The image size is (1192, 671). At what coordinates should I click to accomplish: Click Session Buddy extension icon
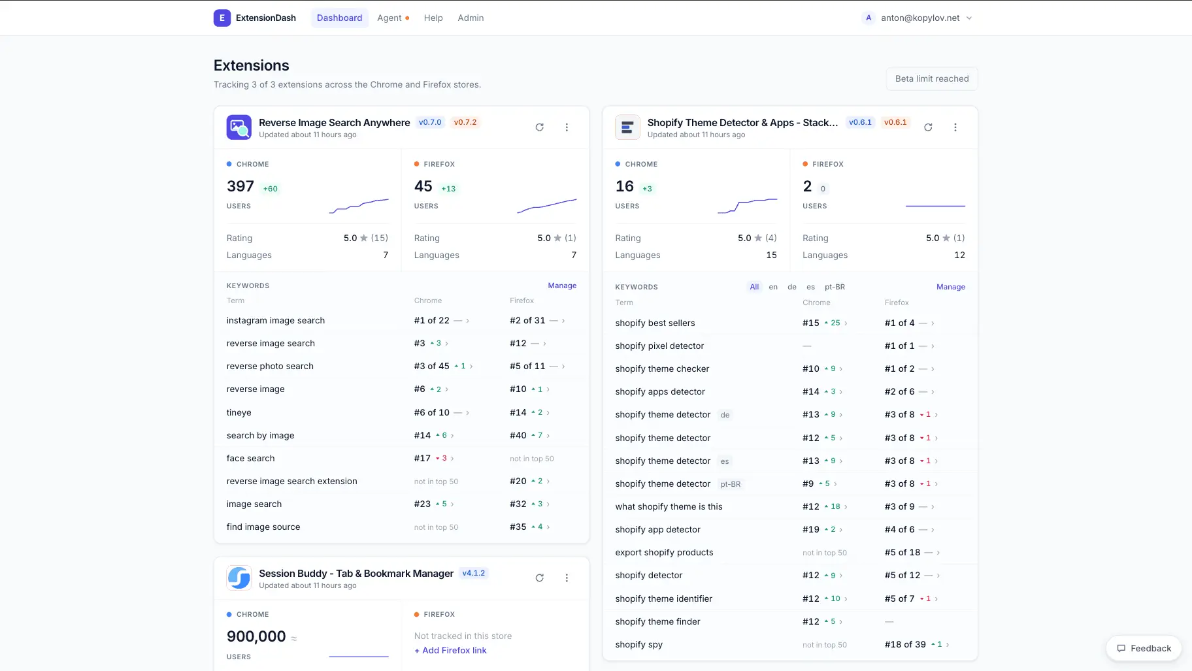click(x=239, y=578)
